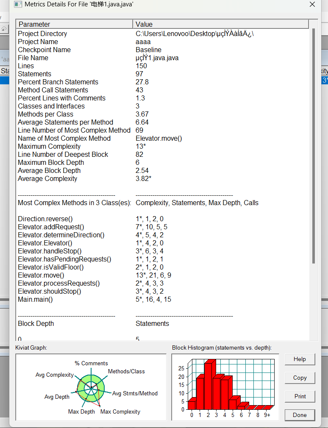328x428 pixels.
Task: Click Line Number of Deepest Block row
Action: [162, 155]
